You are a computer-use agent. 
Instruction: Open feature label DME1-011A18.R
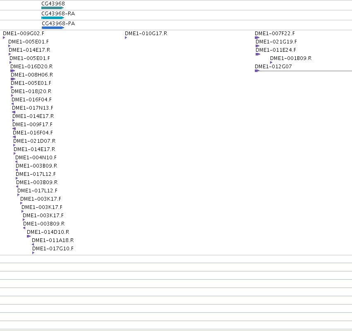click(x=53, y=240)
